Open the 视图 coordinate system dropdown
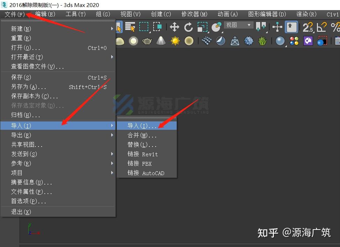Viewport: 340px width, 247px height. [238, 25]
